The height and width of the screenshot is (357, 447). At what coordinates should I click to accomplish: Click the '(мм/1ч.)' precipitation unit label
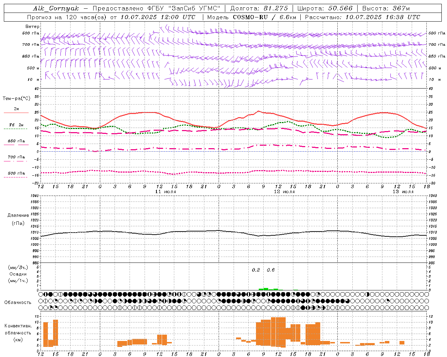pos(18,281)
